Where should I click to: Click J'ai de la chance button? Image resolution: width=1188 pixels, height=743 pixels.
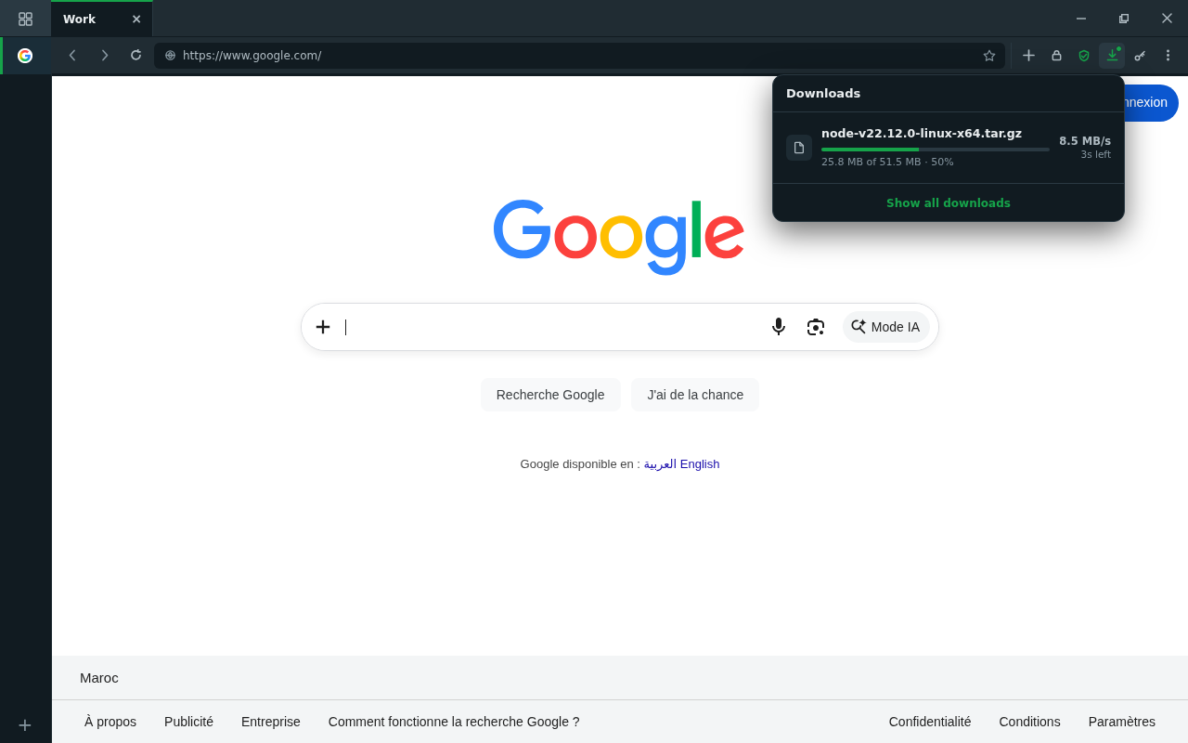pos(695,395)
